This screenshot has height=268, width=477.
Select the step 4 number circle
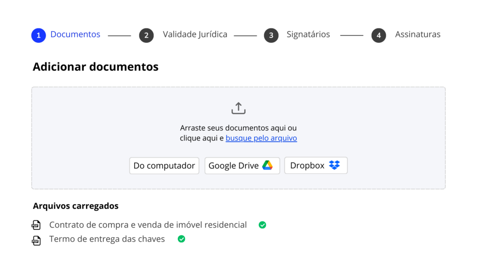[x=379, y=35]
